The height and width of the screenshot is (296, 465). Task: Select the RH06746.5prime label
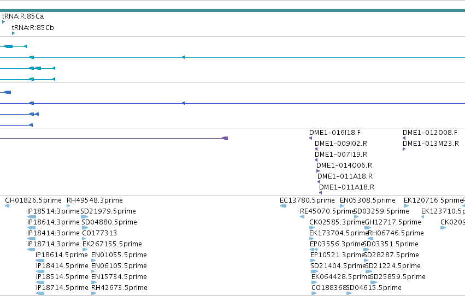pyautogui.click(x=396, y=234)
